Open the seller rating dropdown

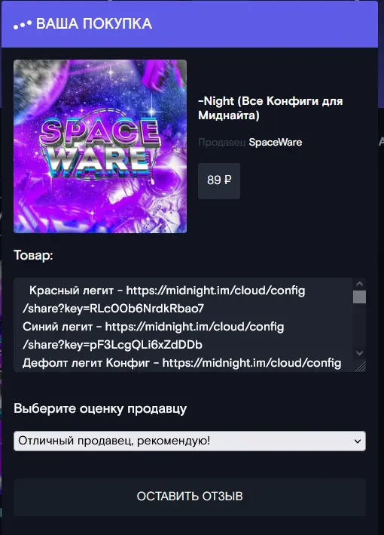click(x=190, y=441)
